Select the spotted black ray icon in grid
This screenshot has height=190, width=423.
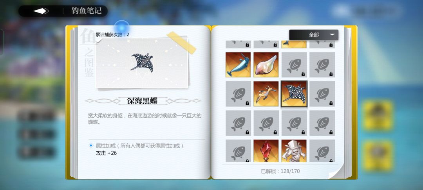pyautogui.click(x=294, y=94)
